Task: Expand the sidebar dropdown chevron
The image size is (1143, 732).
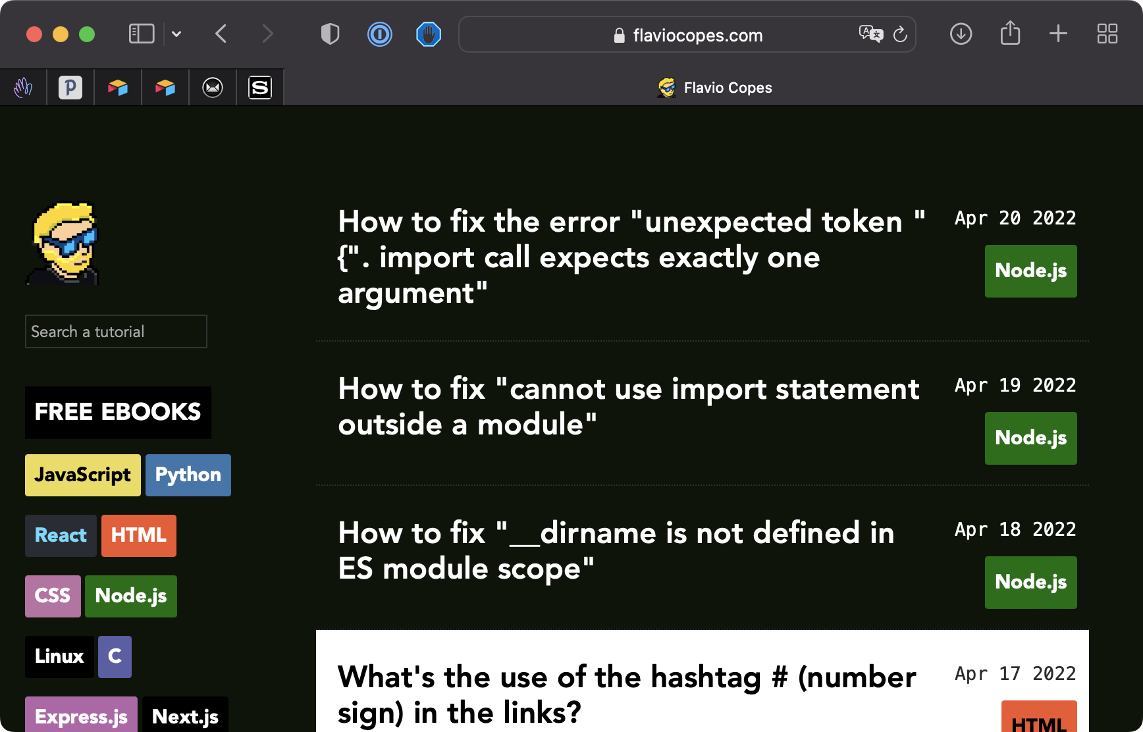Action: pos(176,34)
